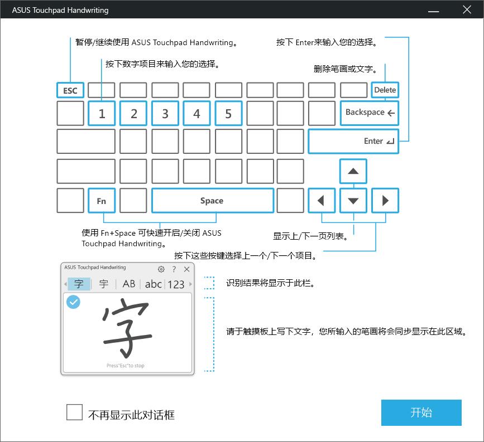The image size is (484, 442).
Task: Click the Fn key in the diagram
Action: click(102, 201)
